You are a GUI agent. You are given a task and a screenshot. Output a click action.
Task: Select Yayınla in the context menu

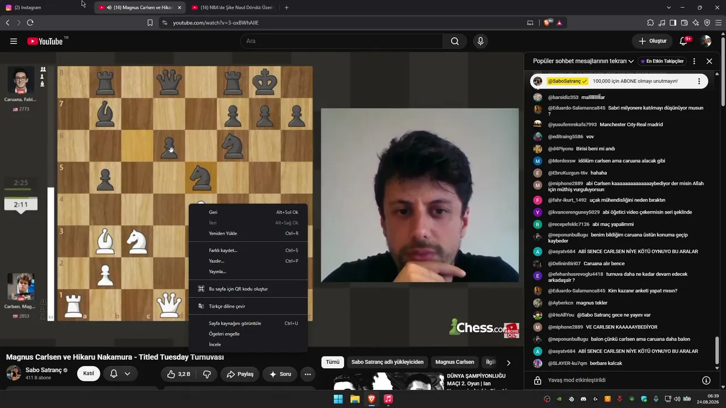248,271
